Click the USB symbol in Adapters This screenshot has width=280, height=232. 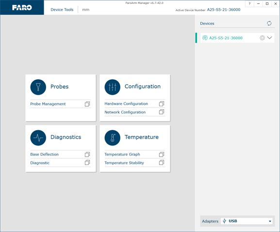pos(225,221)
